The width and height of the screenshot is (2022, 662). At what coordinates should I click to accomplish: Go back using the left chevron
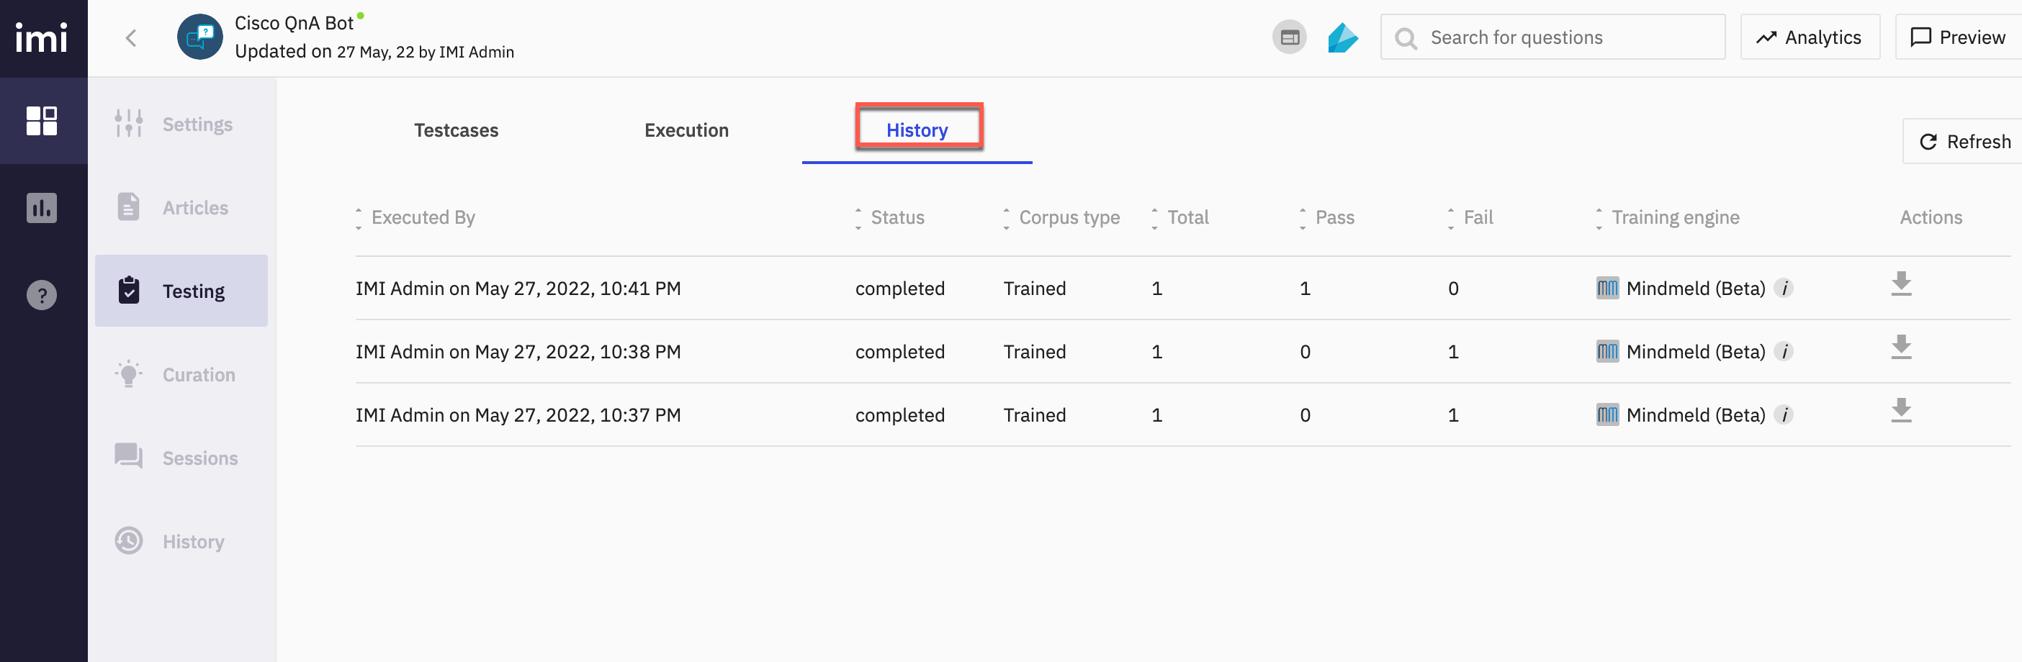(131, 37)
